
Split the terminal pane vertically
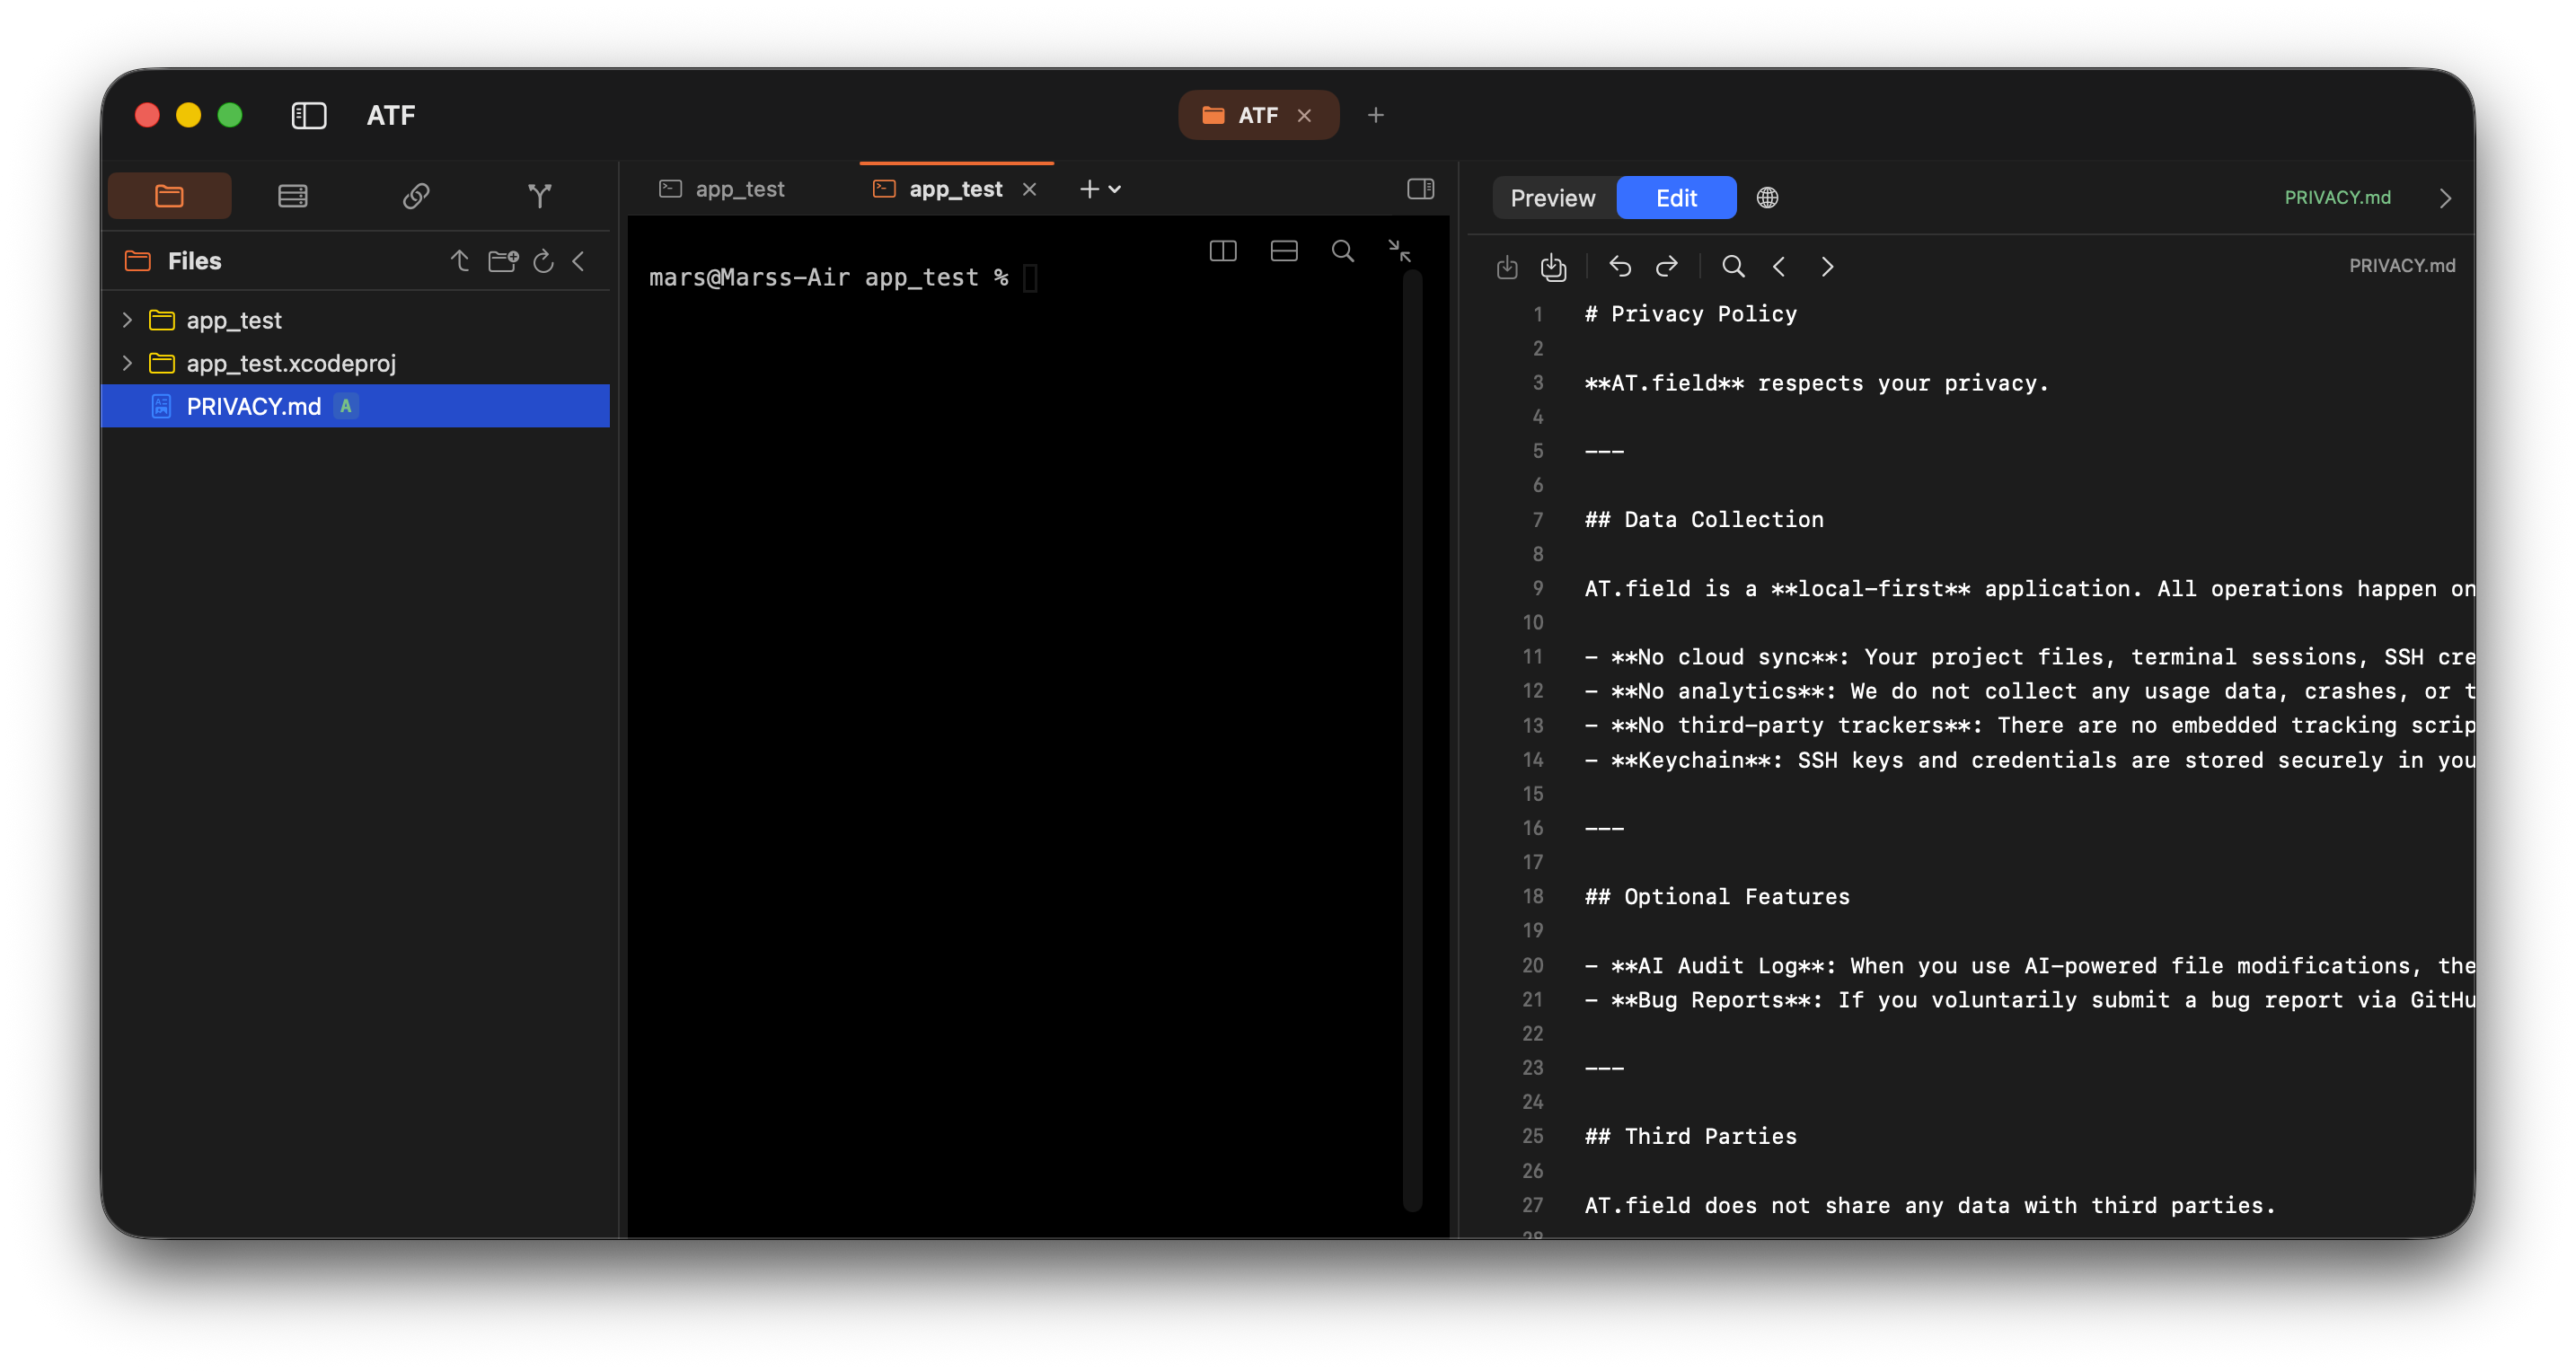click(1223, 251)
